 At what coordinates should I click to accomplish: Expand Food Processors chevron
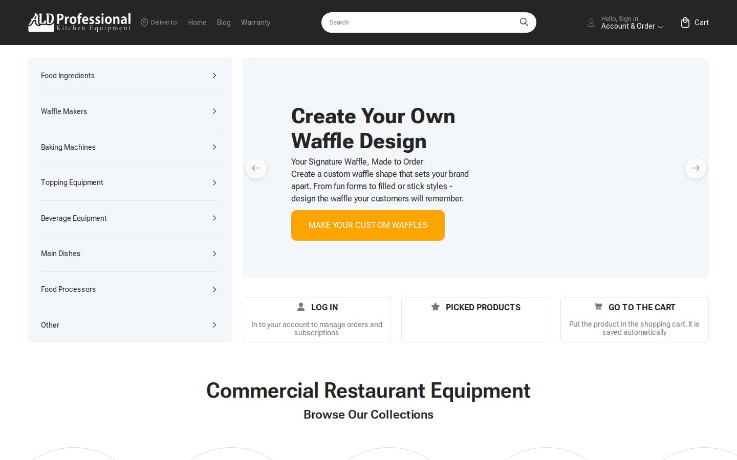point(214,289)
